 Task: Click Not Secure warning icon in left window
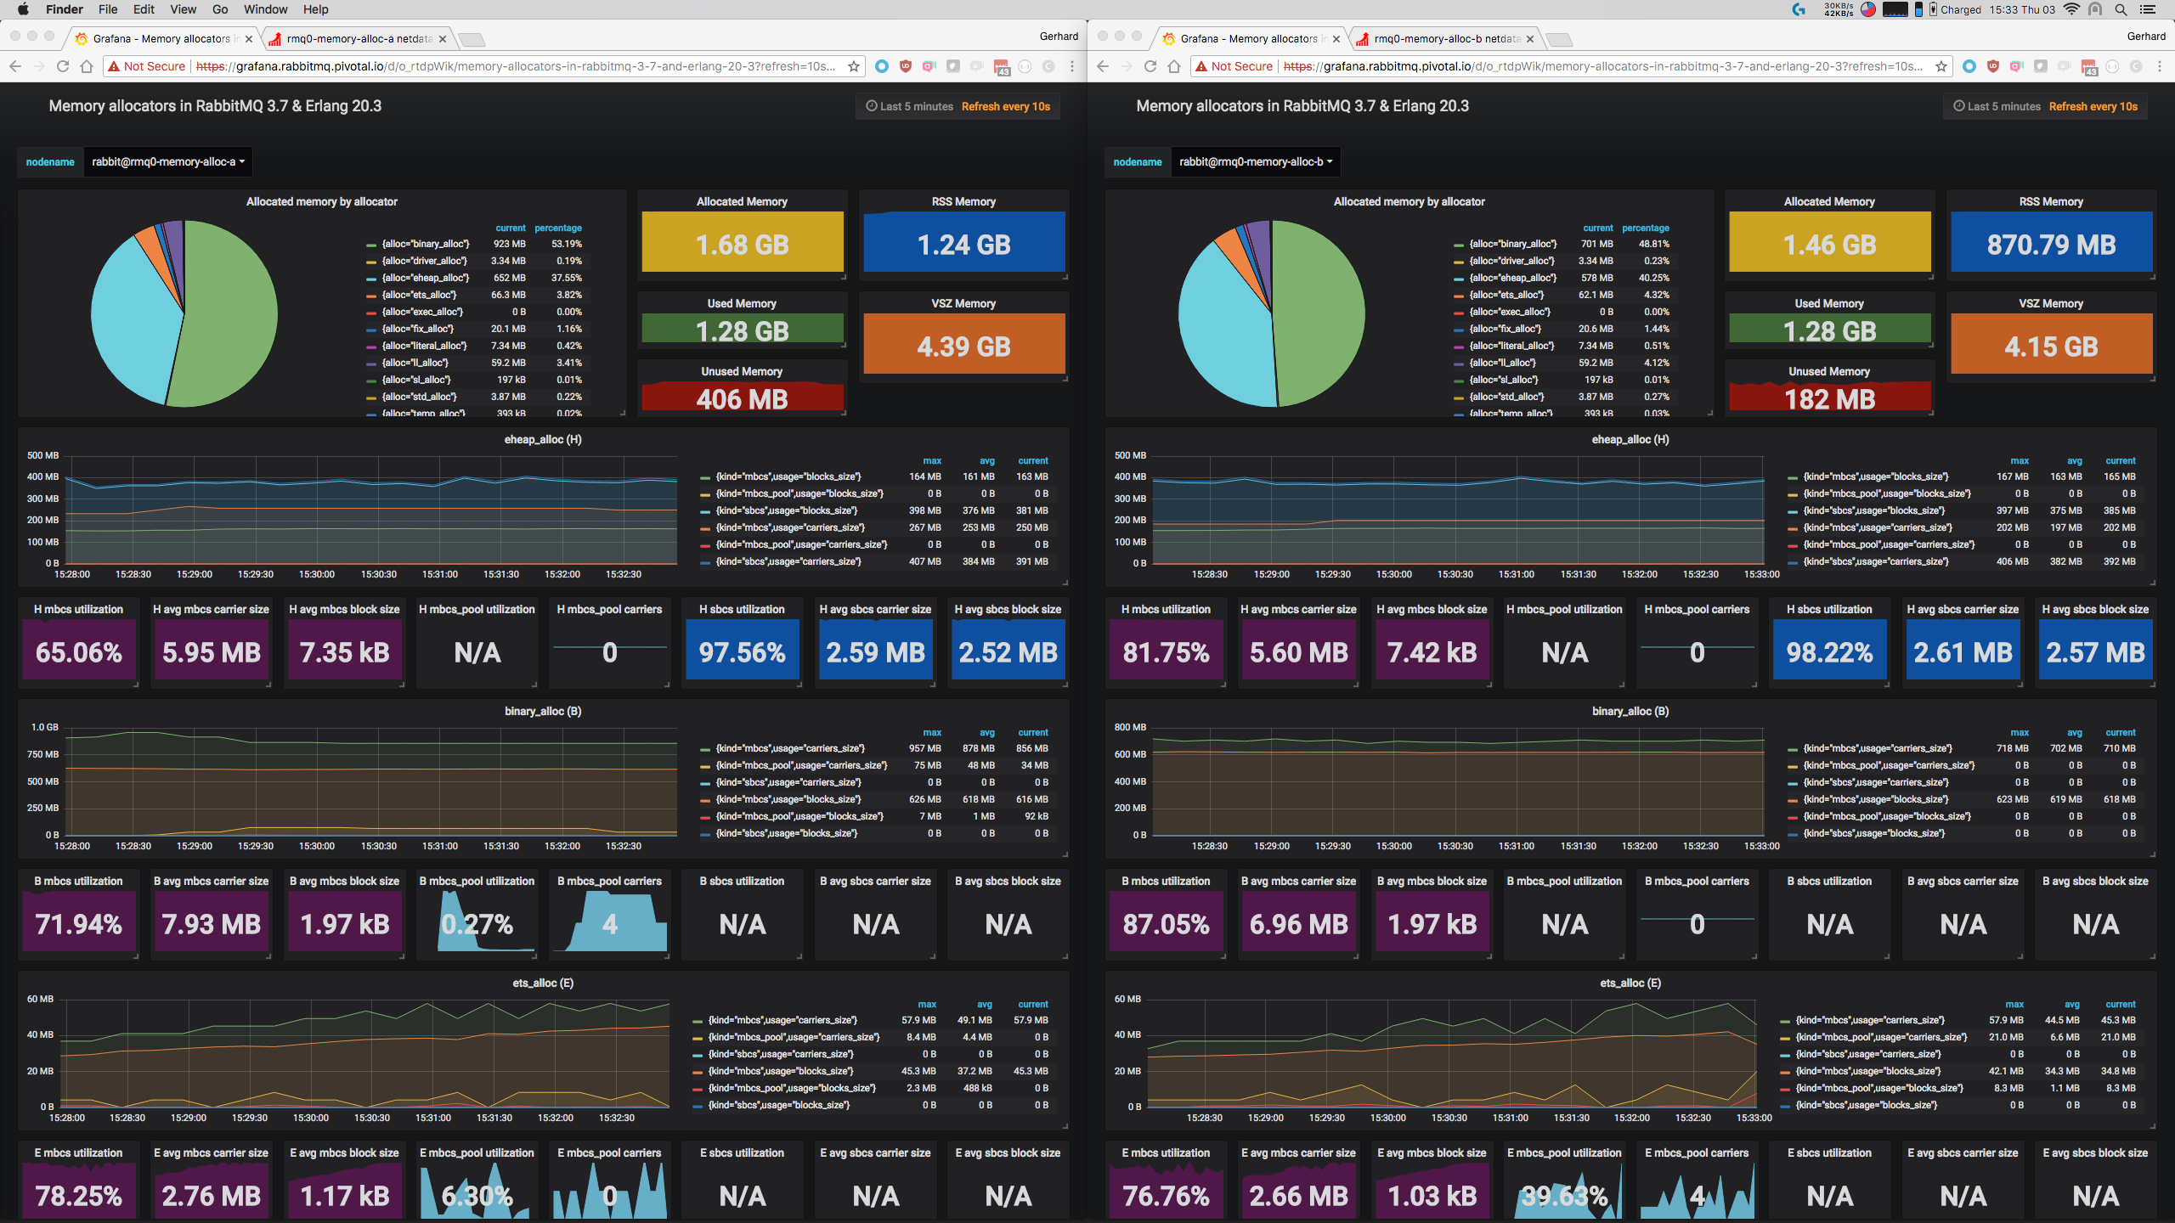[114, 66]
